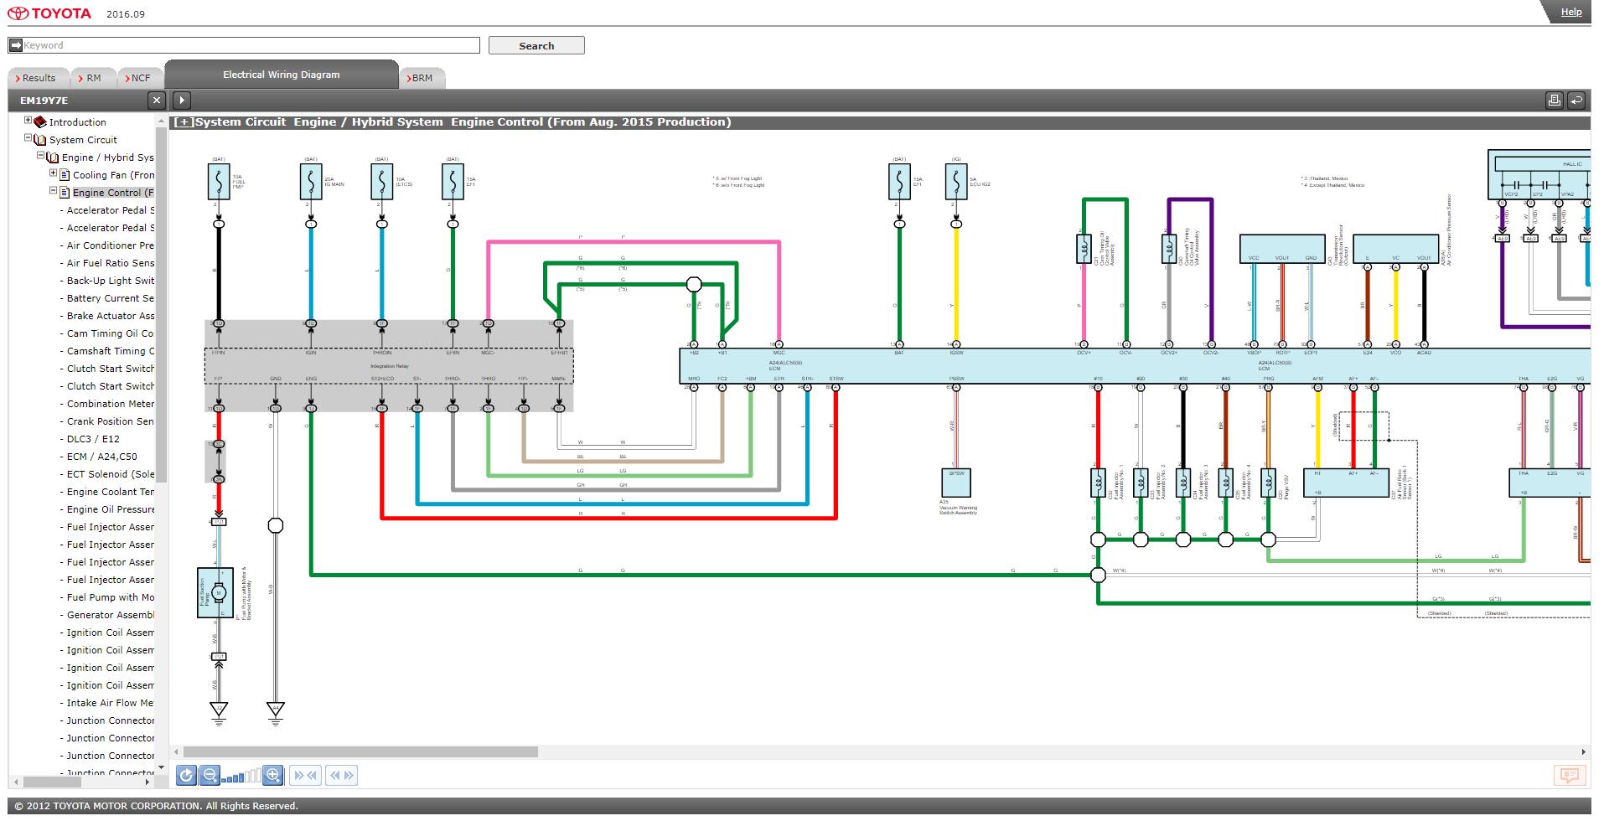
Task: Click the contents tree vertical scrollbar
Action: tap(162, 305)
